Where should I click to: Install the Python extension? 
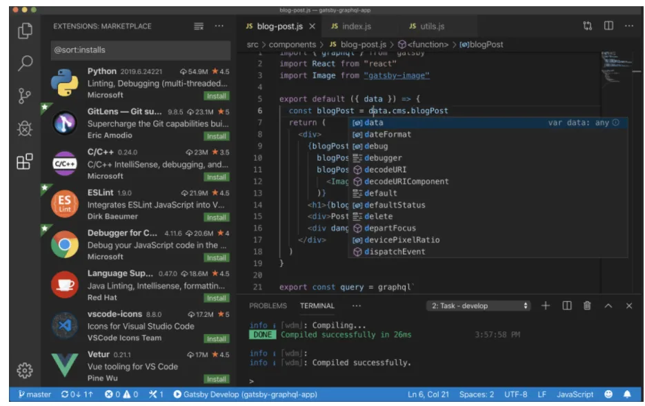[217, 96]
